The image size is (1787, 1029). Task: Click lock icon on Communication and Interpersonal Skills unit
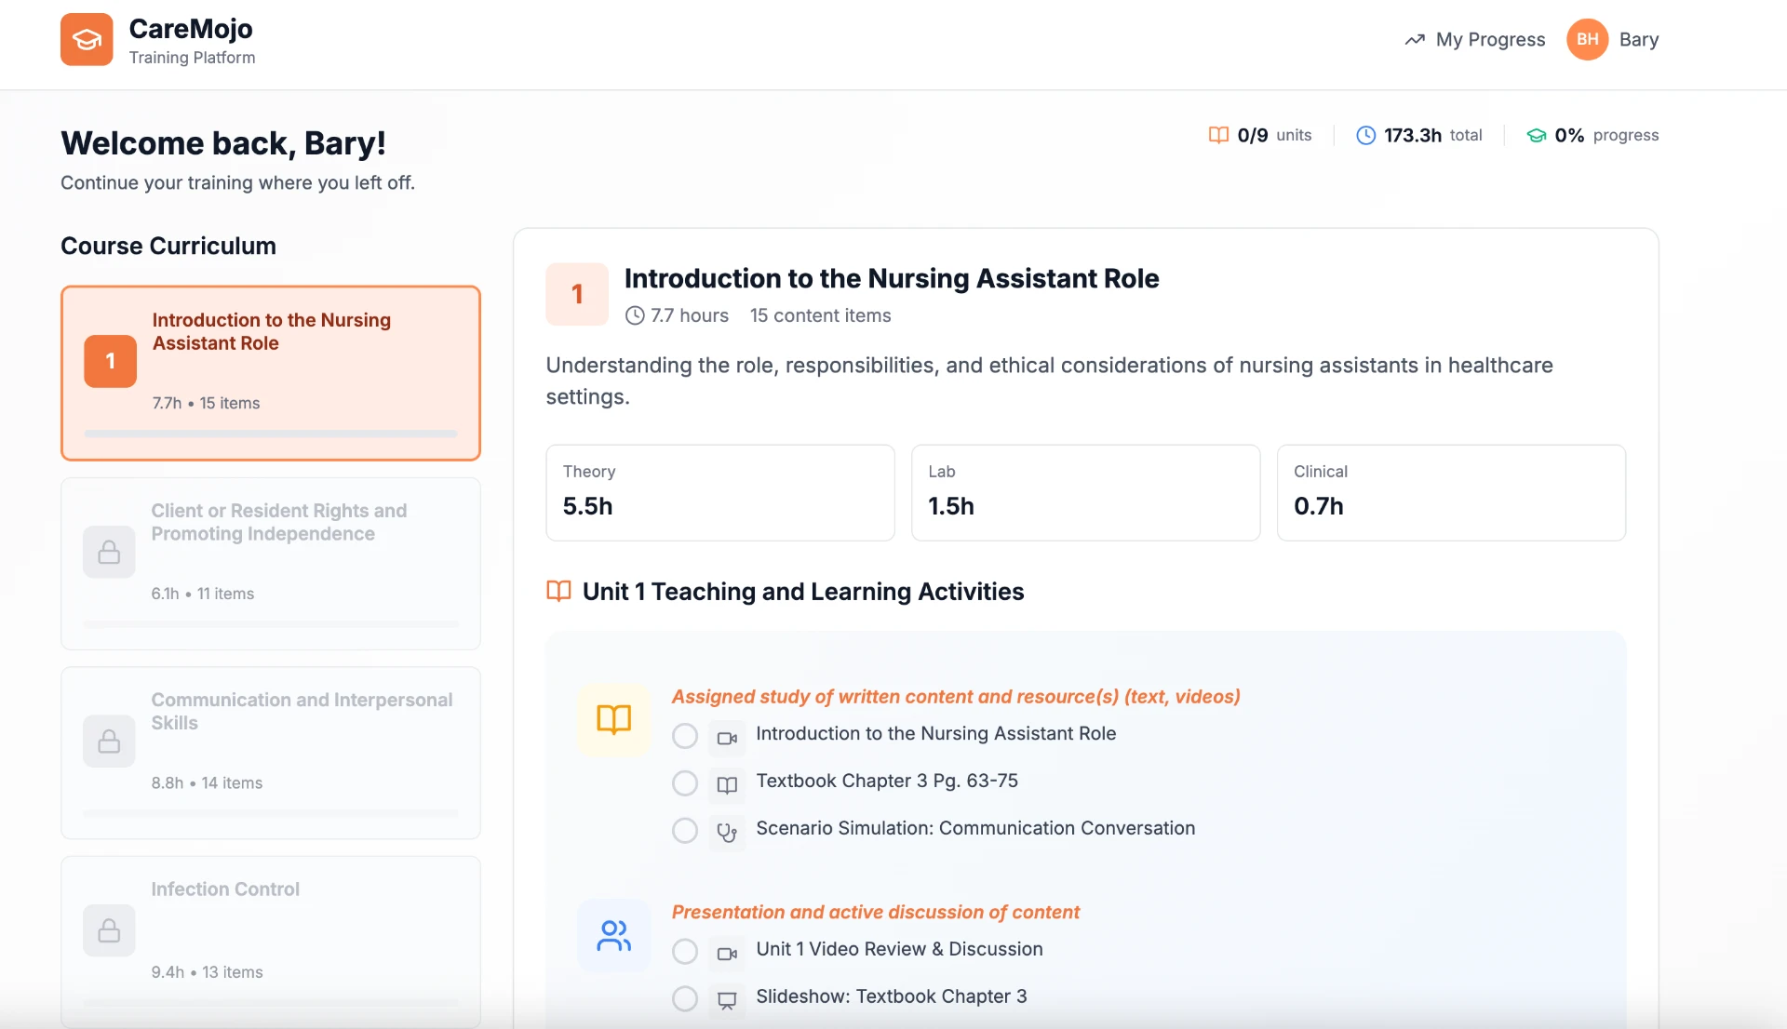point(109,741)
